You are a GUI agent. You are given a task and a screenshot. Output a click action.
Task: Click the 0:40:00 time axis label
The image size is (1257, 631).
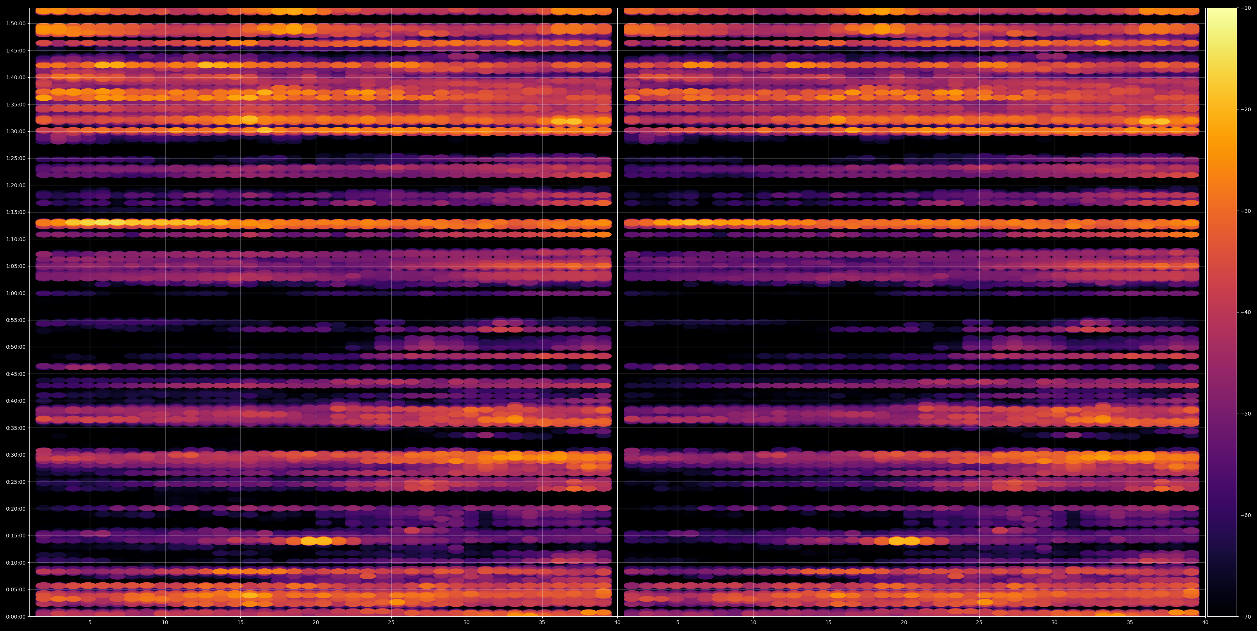(x=15, y=401)
